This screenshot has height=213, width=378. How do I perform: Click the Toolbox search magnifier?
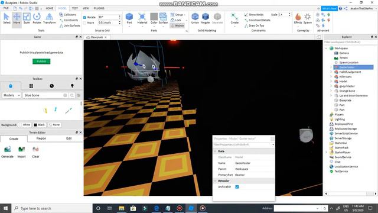[72, 95]
